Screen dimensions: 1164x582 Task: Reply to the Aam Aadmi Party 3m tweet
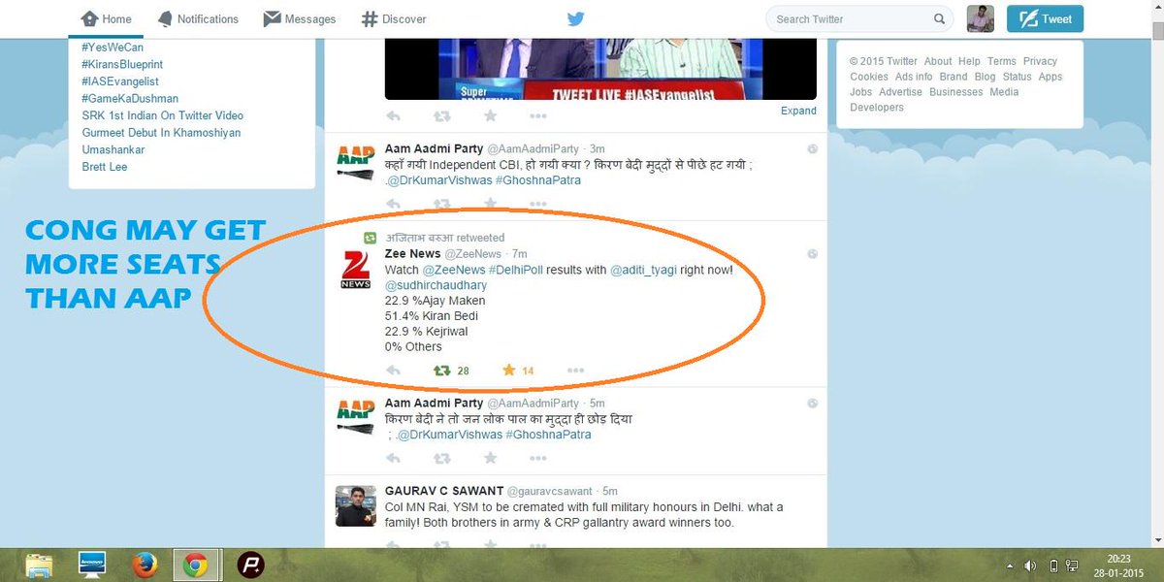click(x=393, y=204)
